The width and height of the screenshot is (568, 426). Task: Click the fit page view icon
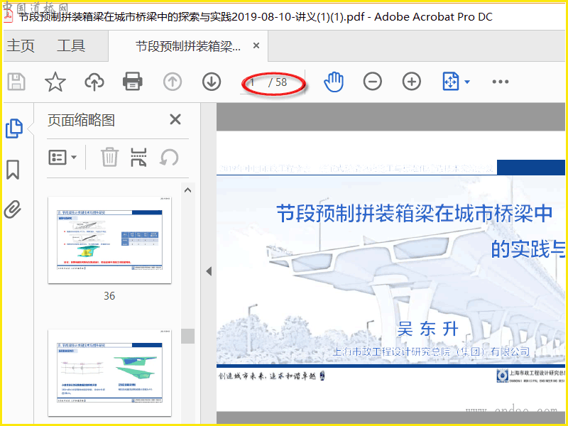click(451, 82)
